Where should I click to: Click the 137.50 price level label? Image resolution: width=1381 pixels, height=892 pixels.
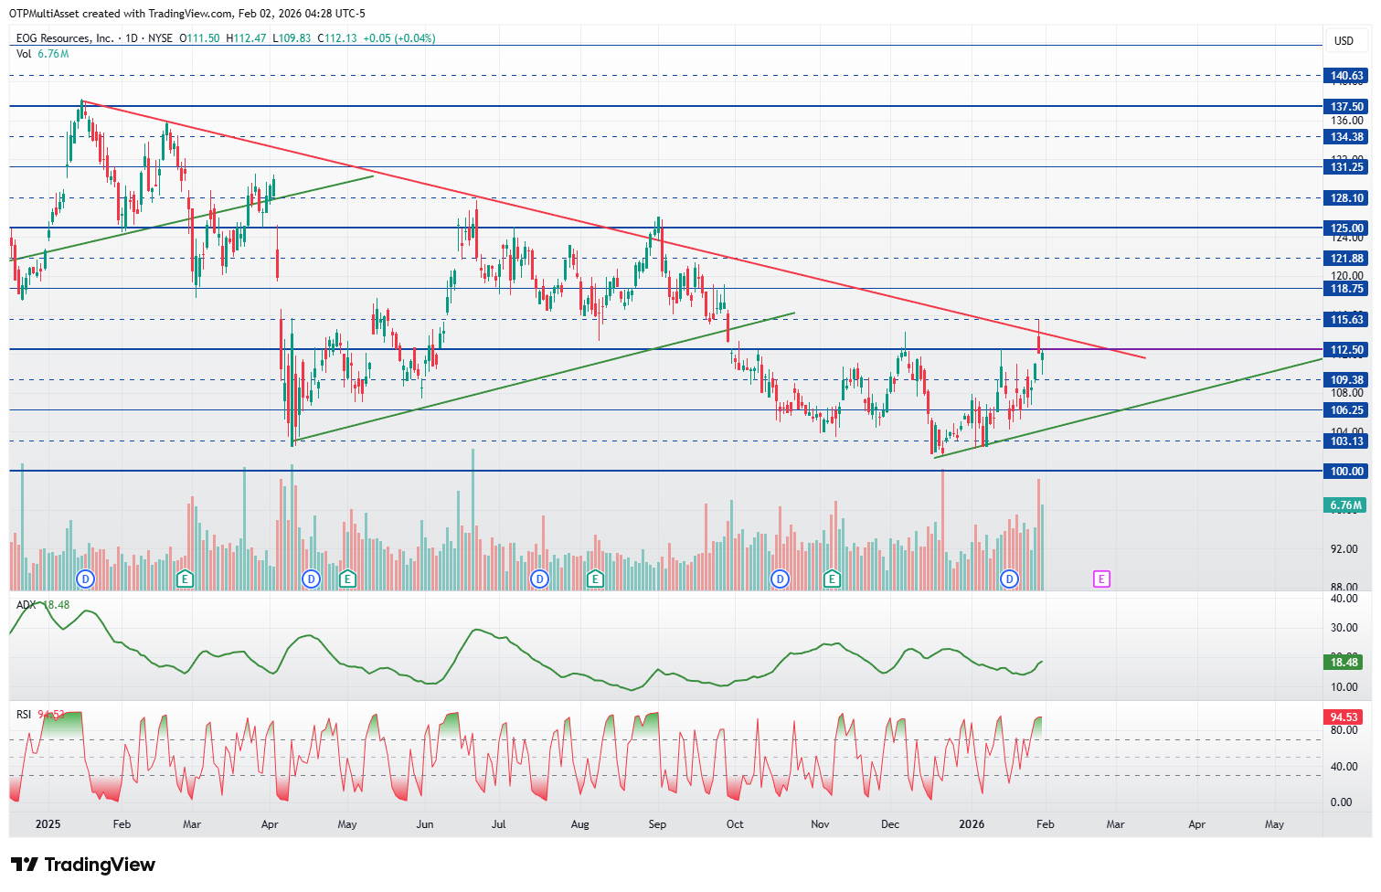click(x=1347, y=106)
